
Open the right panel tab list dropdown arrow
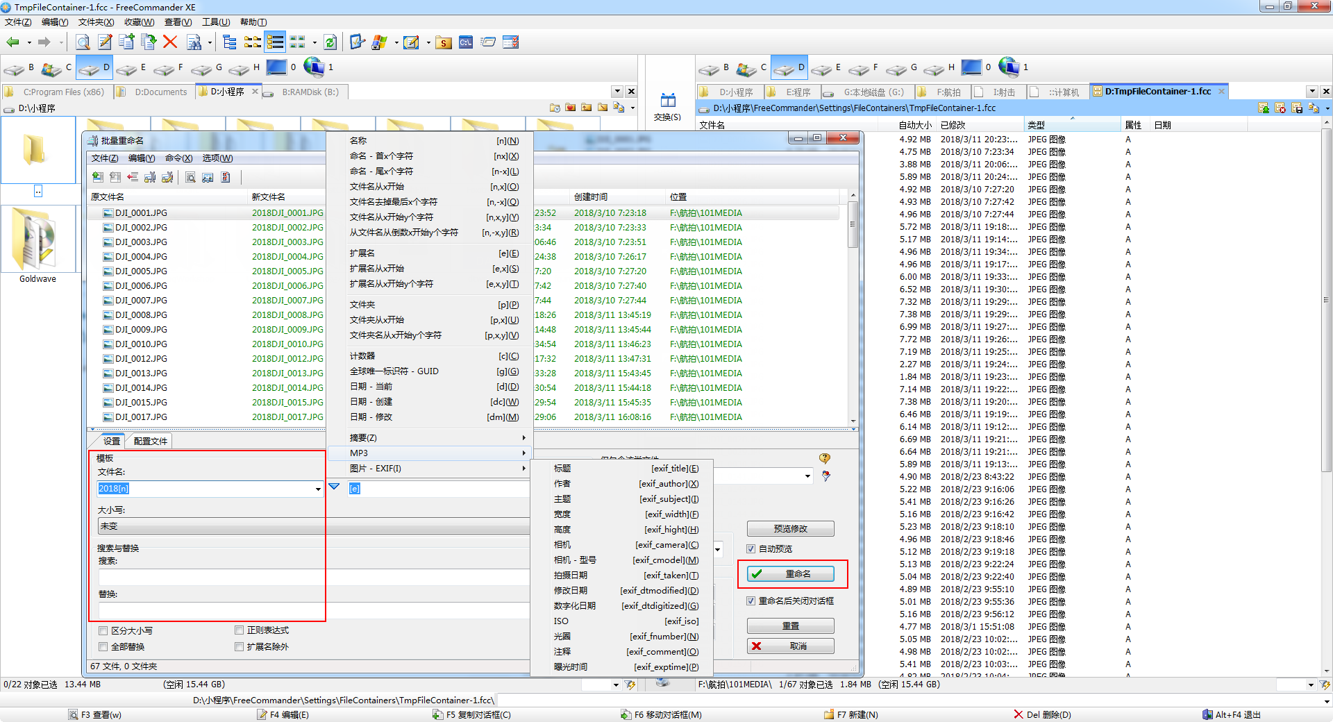click(x=1312, y=92)
